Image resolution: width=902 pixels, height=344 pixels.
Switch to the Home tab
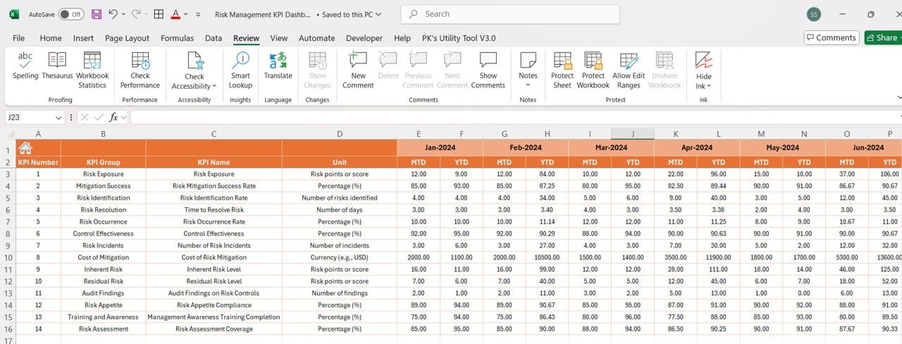pyautogui.click(x=51, y=38)
